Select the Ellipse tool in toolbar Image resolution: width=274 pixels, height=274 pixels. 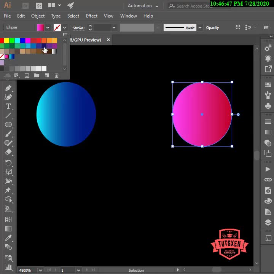coord(8,125)
